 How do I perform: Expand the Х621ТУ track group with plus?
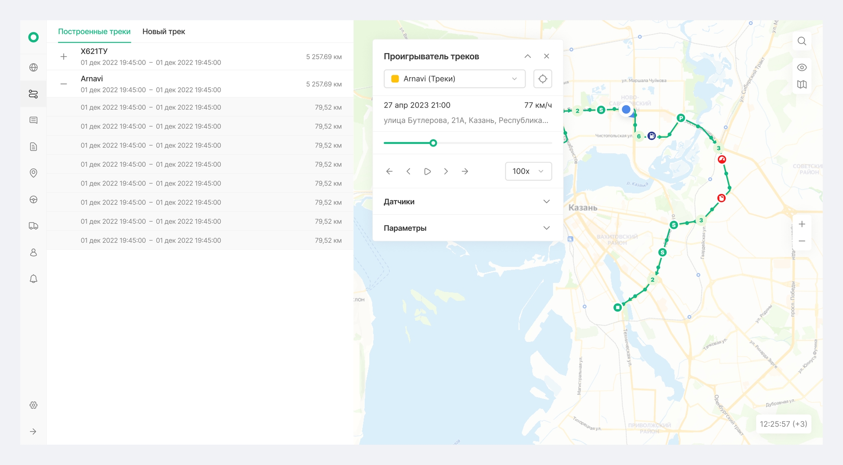[64, 57]
